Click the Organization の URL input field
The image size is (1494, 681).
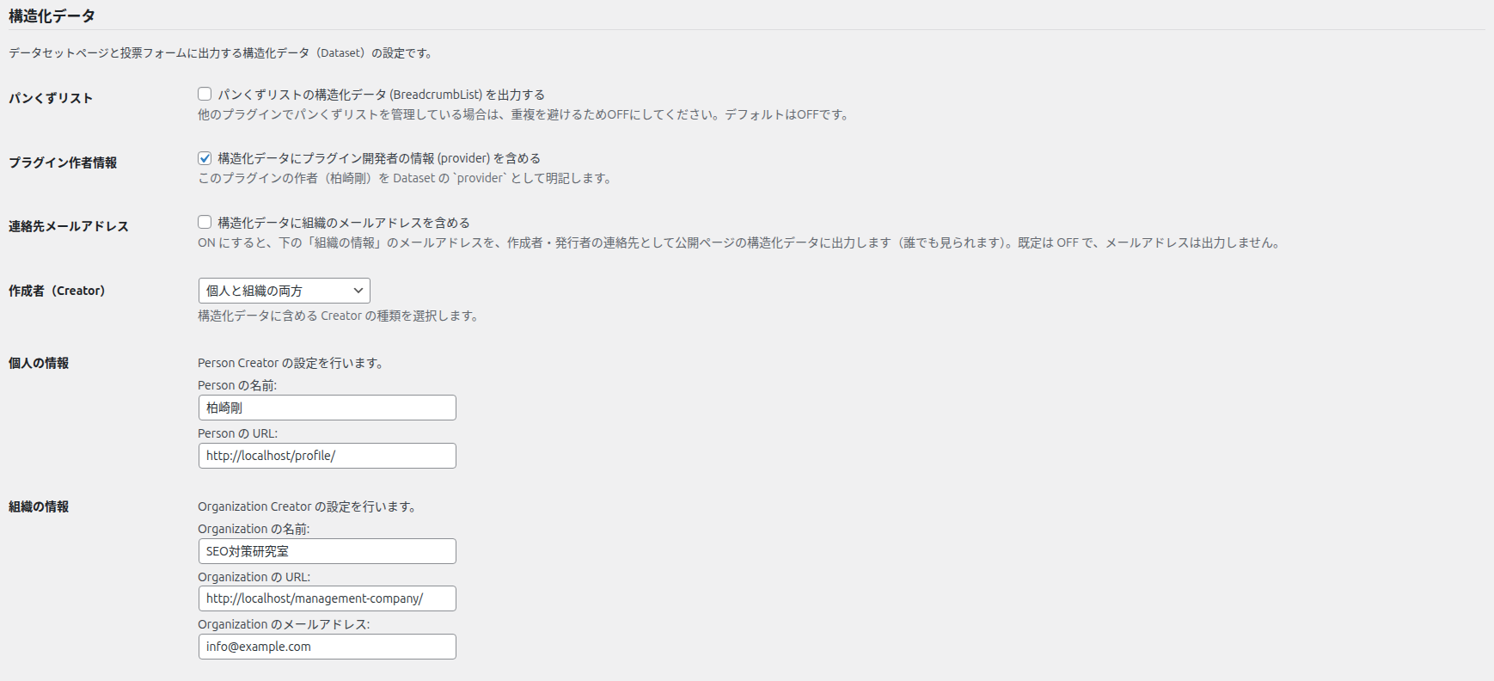(x=328, y=598)
